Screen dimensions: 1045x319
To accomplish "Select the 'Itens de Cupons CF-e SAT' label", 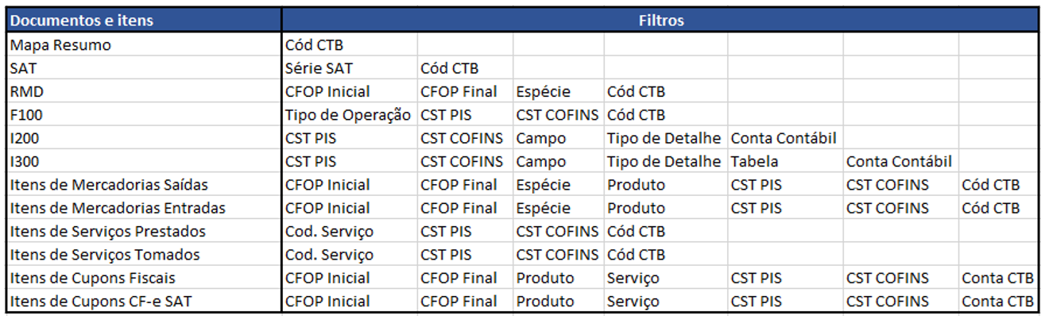I will 100,302.
